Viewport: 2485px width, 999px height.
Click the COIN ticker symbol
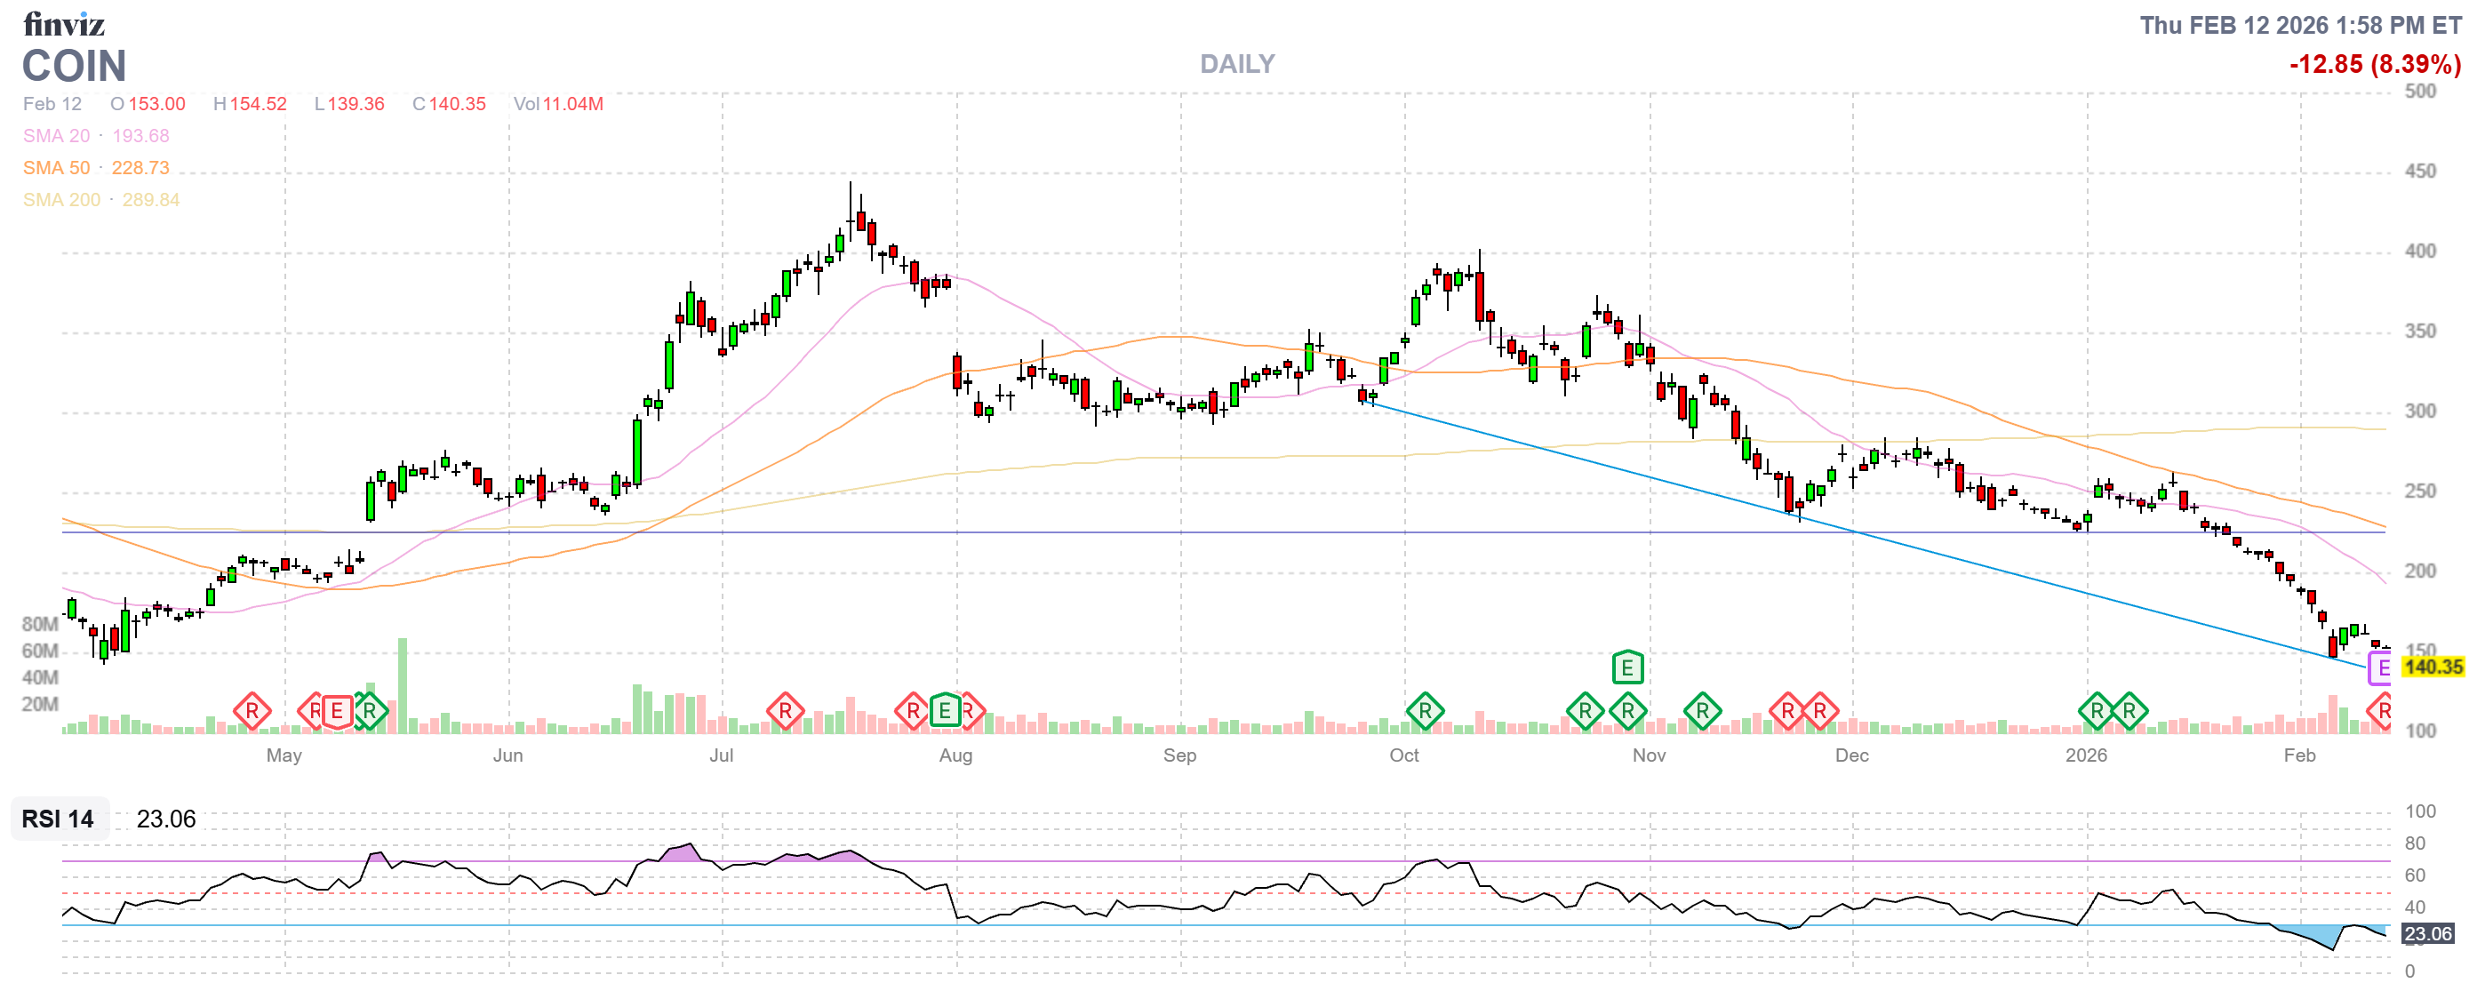click(75, 67)
